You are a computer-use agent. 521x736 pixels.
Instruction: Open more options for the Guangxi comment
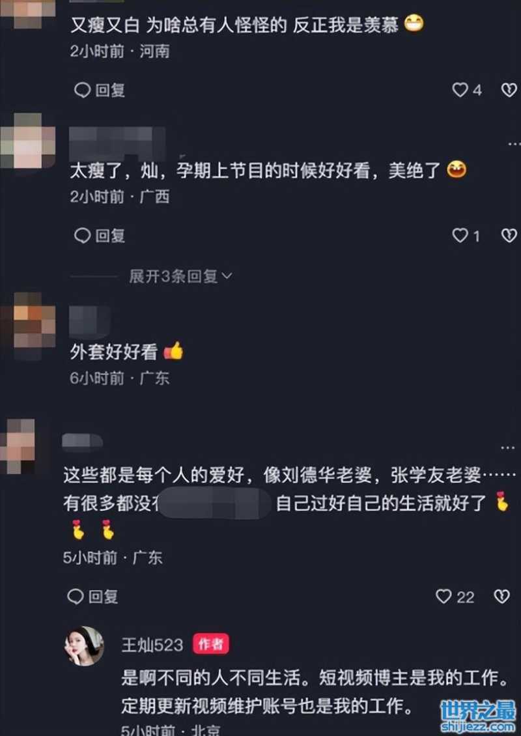tap(514, 144)
